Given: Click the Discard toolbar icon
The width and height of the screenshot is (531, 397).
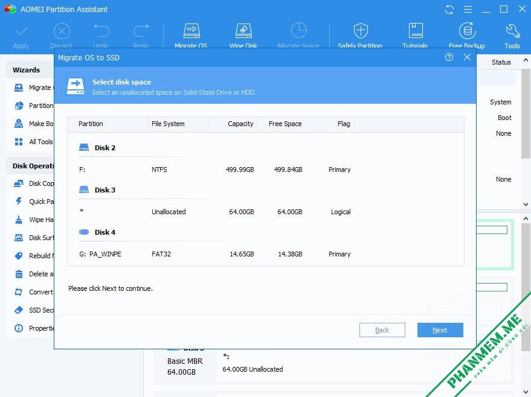Looking at the screenshot, I should point(62,31).
